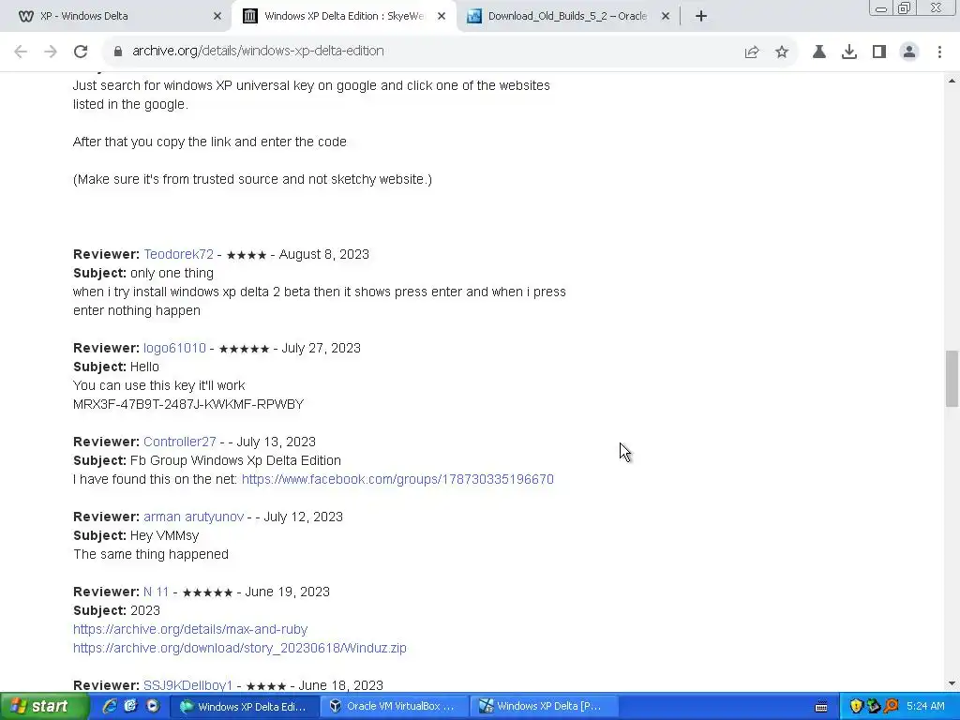Open reviewer N 11 profile
This screenshot has height=720, width=960.
[x=156, y=592]
